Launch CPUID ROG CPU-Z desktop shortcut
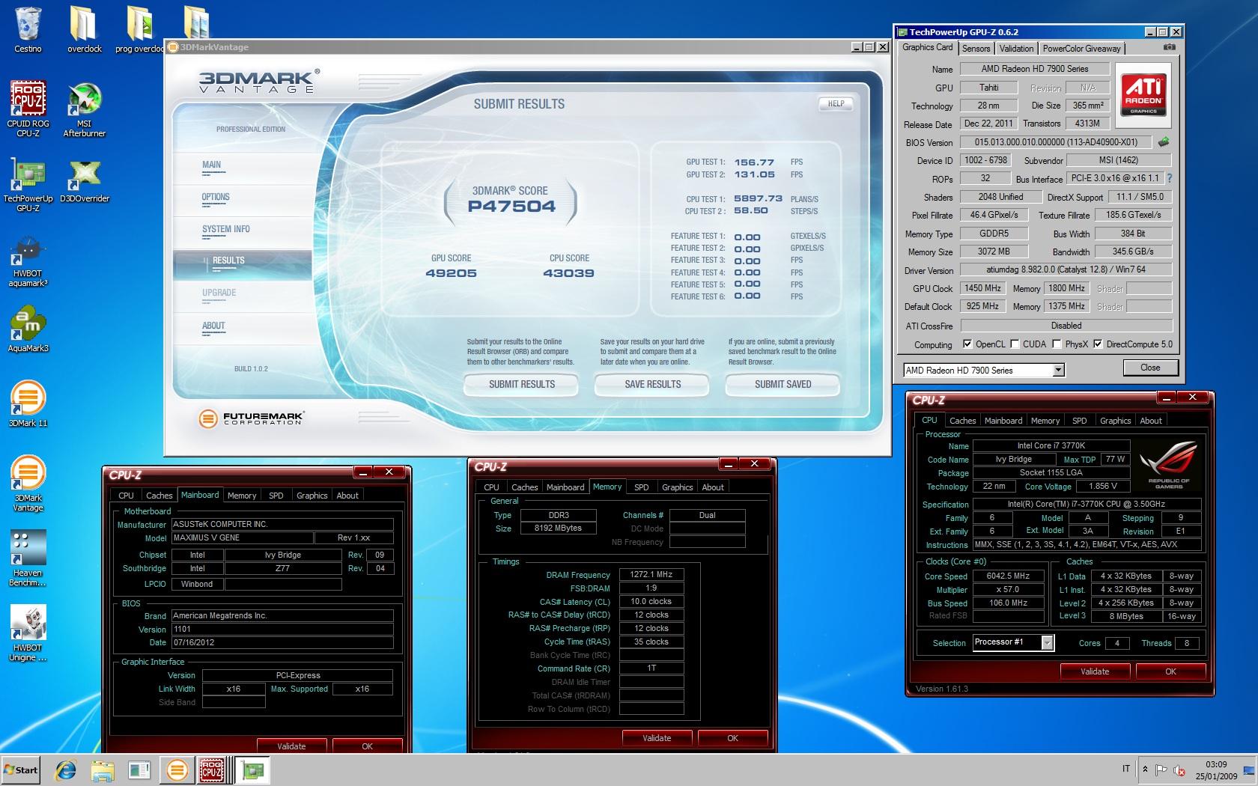Screen dimensions: 1258x786 point(28,109)
